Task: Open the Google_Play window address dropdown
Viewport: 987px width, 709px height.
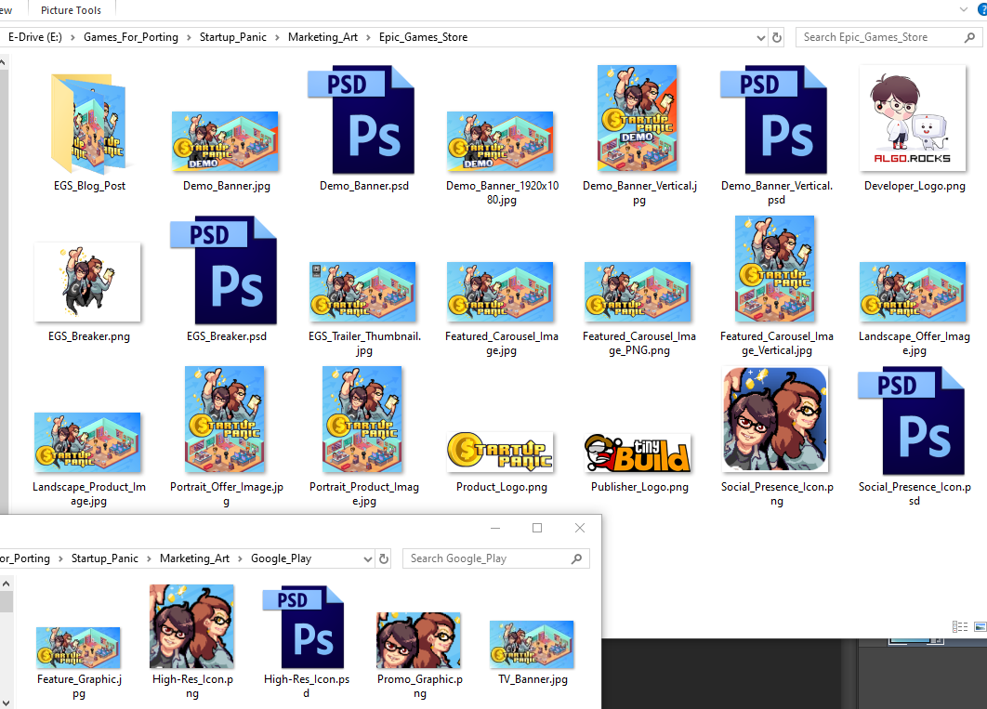Action: (x=369, y=558)
